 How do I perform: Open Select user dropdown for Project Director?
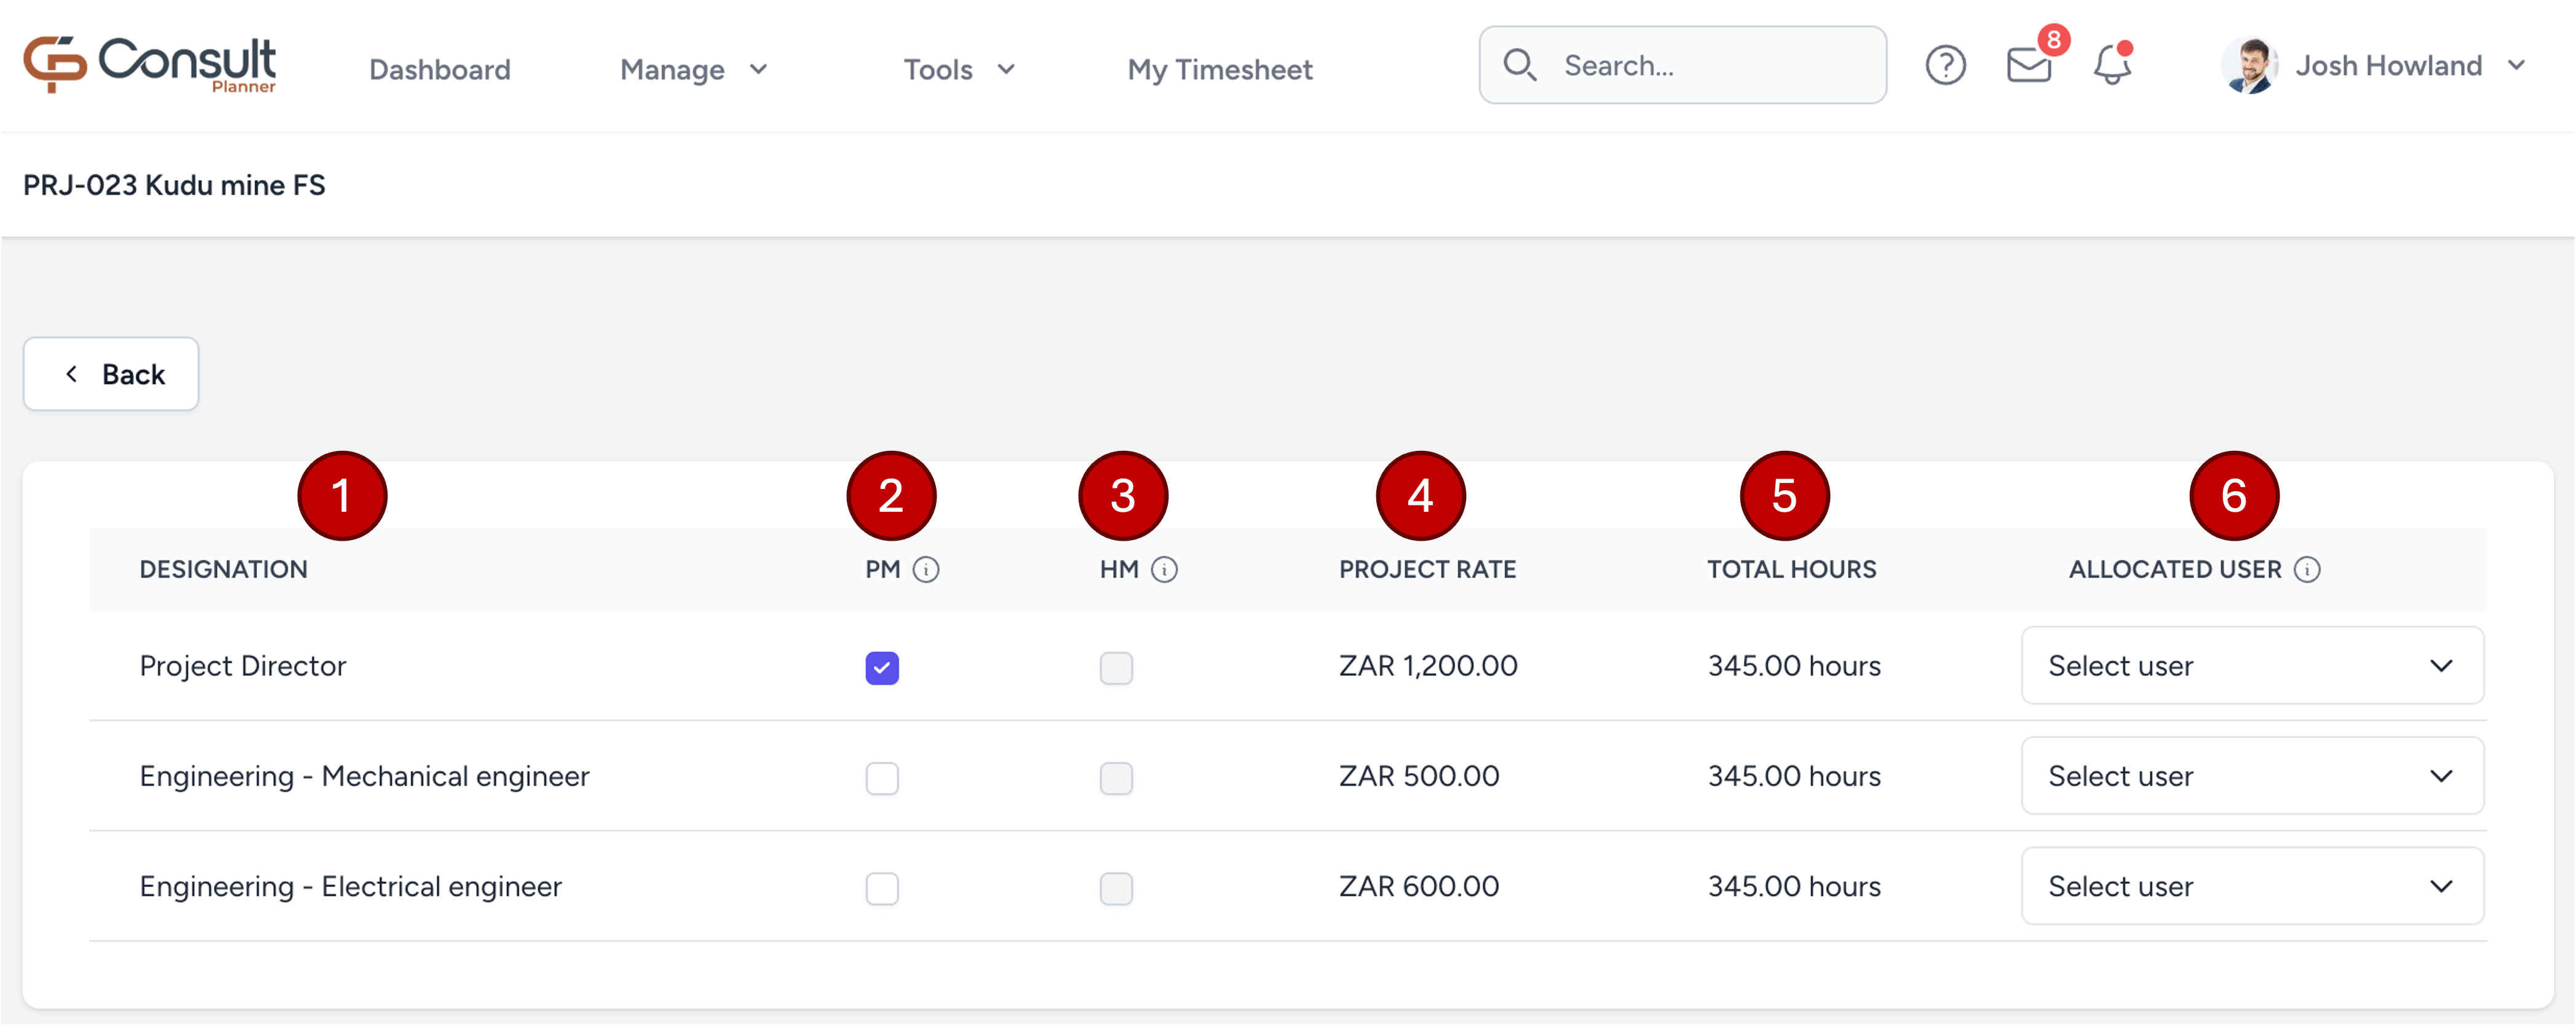(2252, 666)
